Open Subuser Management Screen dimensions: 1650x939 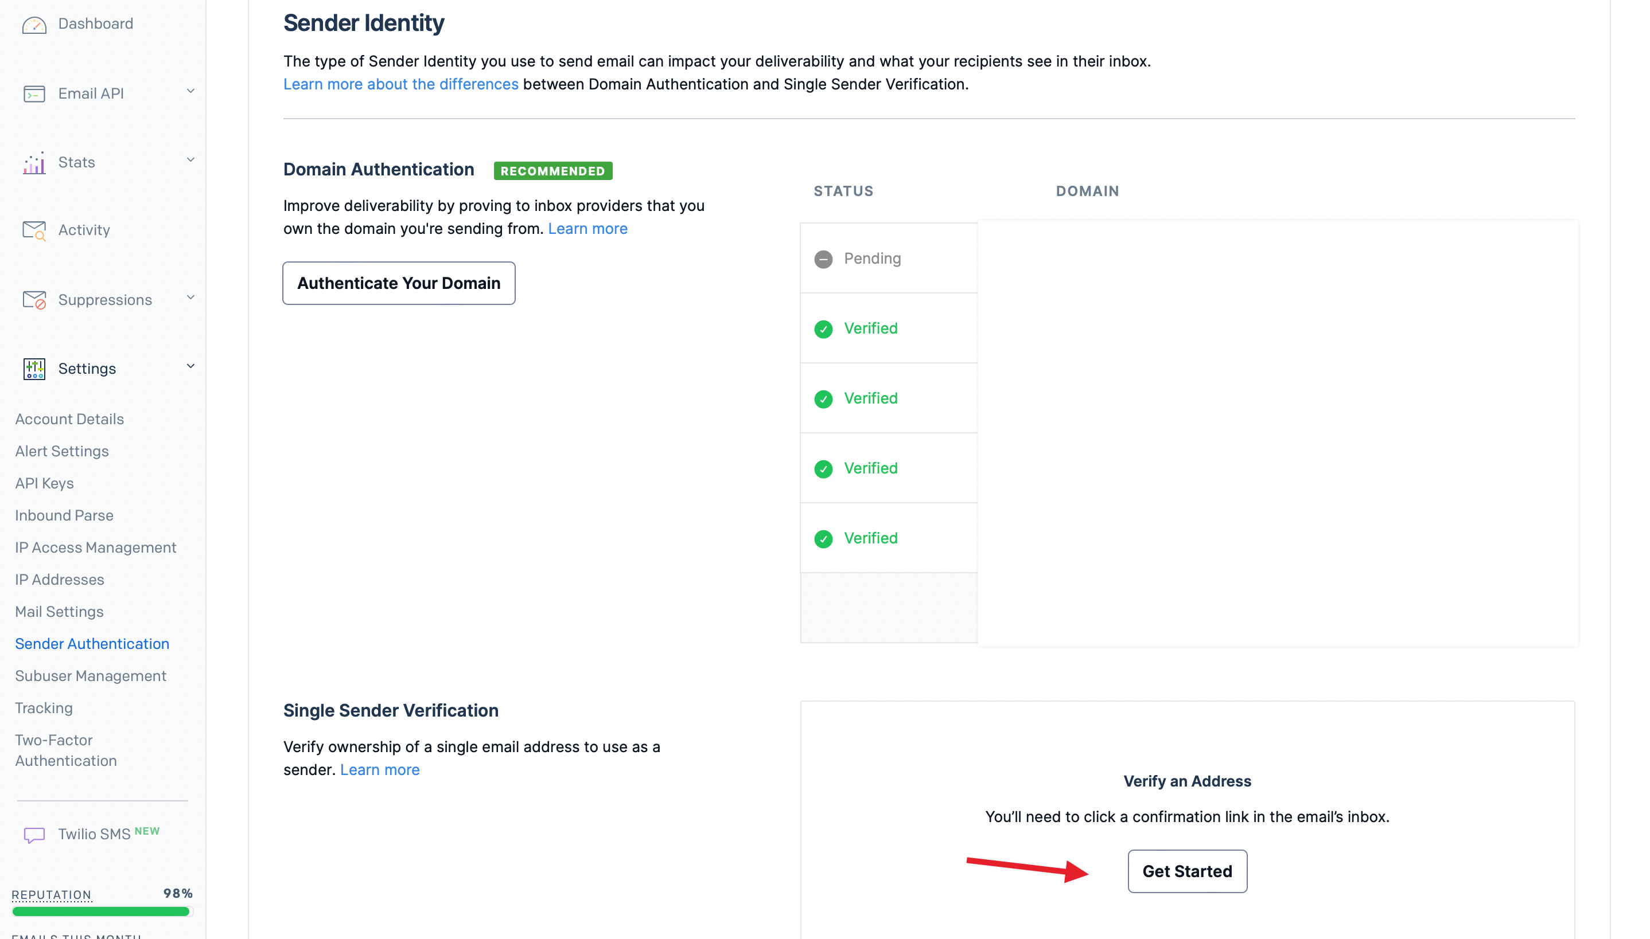91,676
